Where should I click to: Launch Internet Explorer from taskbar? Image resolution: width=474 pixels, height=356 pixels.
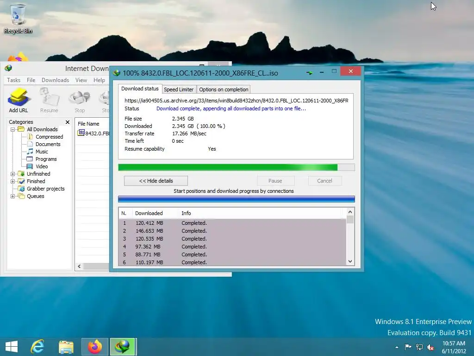(x=37, y=347)
